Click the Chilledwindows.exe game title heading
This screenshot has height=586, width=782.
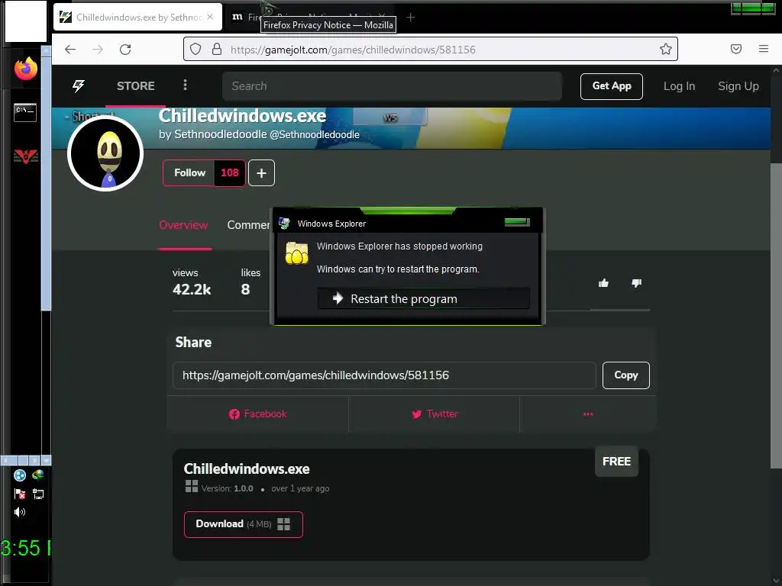[242, 116]
